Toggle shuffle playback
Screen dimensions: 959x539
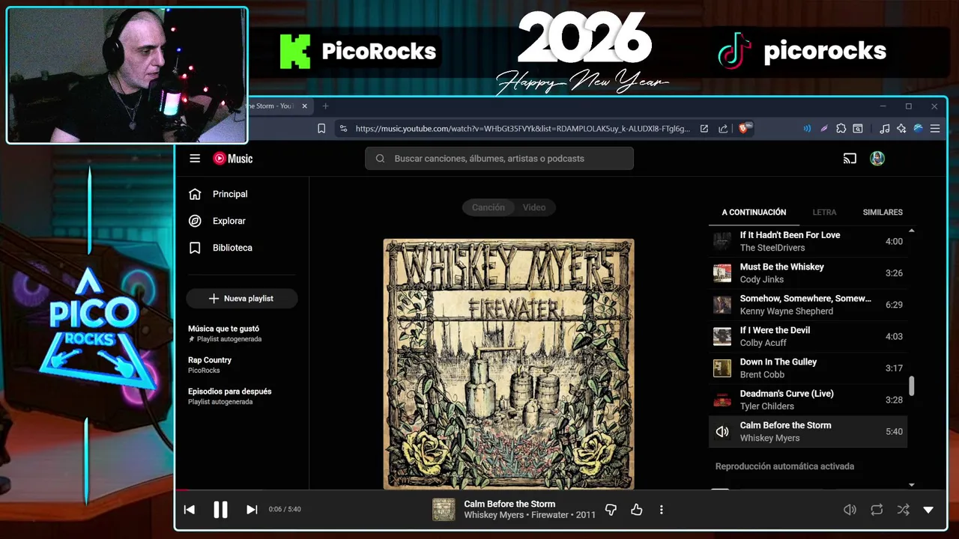click(903, 510)
